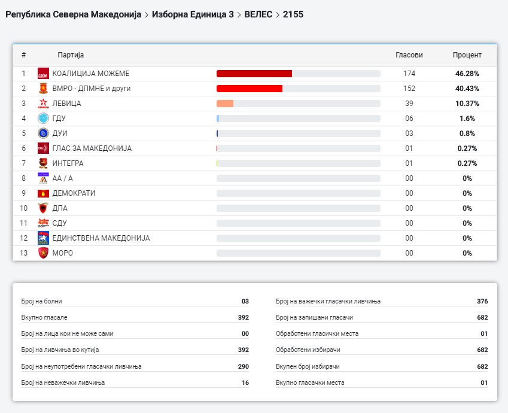Click the МОРО party logo icon
Viewport: 508px width, 413px height.
(43, 253)
